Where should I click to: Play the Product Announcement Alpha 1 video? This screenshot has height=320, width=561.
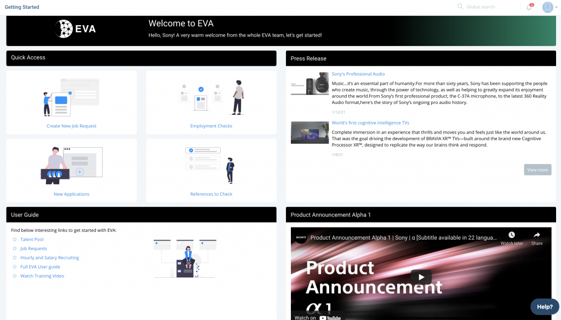(421, 277)
